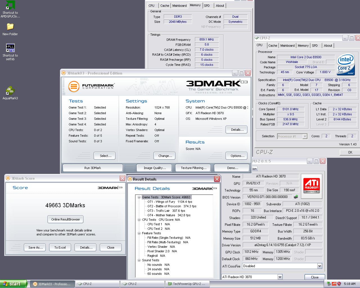Click the 3DMark03 logo in Score window
The height and width of the screenshot is (288, 360).
[110, 188]
